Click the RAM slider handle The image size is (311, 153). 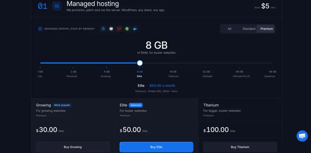point(140,63)
